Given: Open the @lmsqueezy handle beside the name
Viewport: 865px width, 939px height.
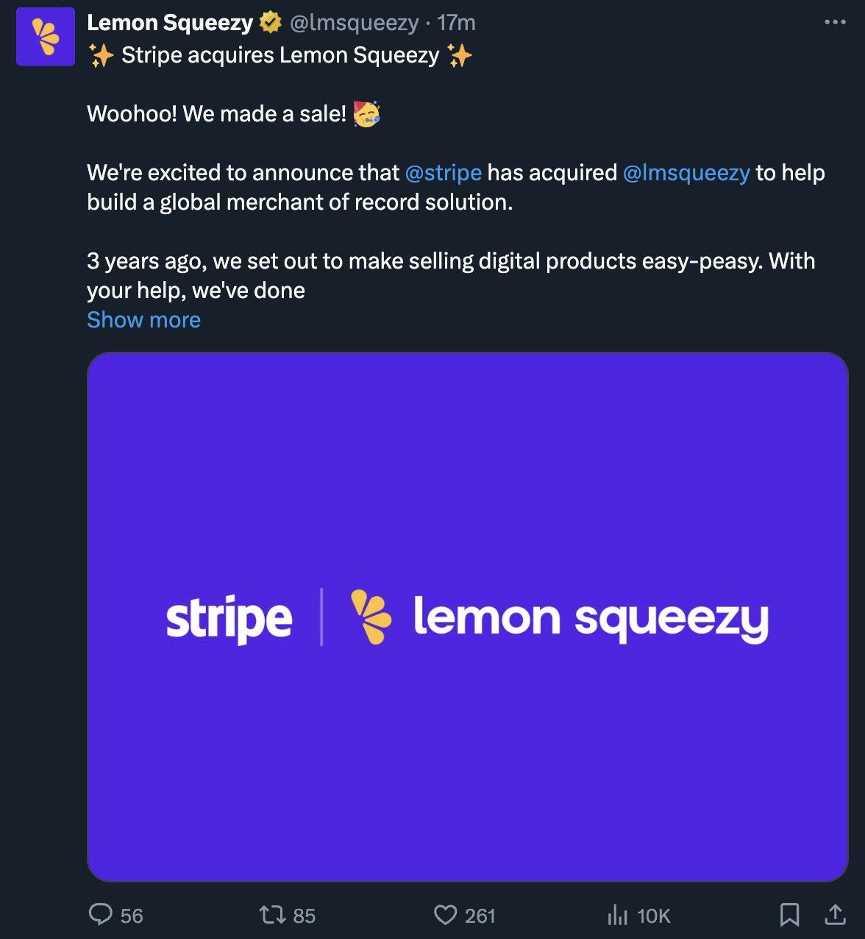Looking at the screenshot, I should click(x=354, y=23).
